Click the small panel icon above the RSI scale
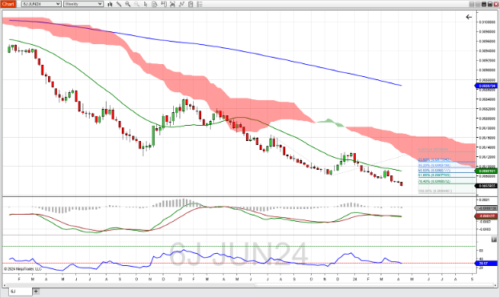Screen dimensions: 500x298 (x=494, y=240)
